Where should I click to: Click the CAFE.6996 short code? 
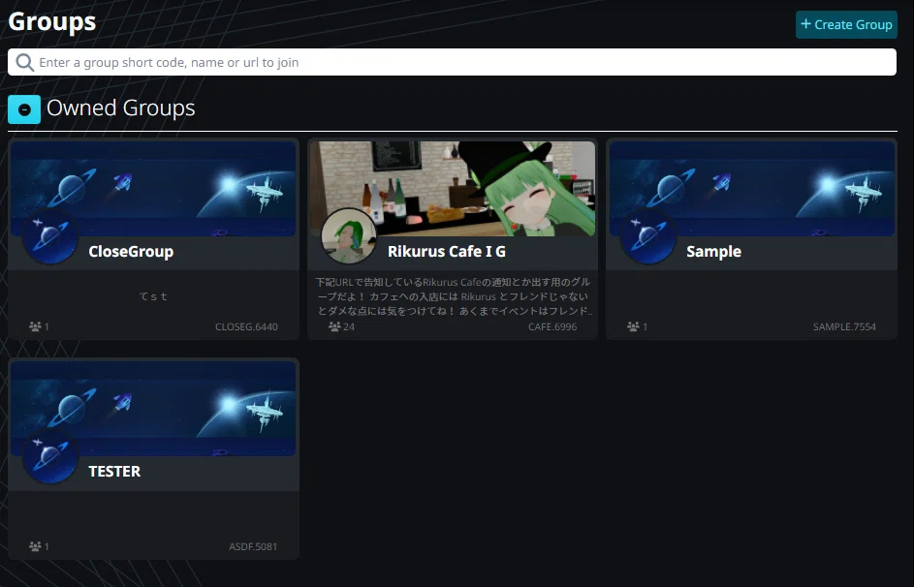tap(552, 326)
